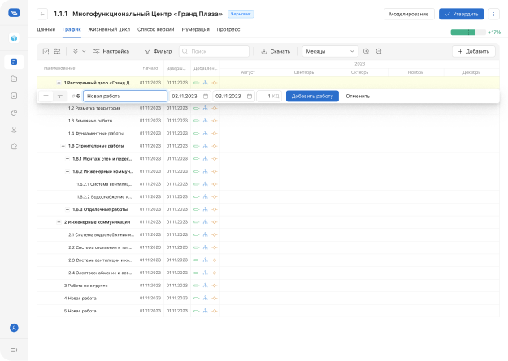Click the Добавить работу button

[312, 96]
